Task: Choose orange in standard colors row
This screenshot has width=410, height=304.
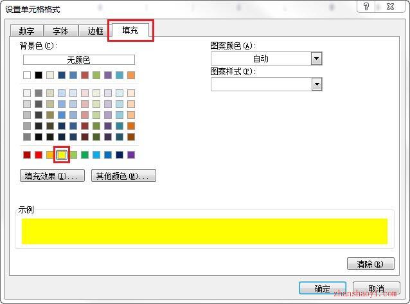Action: (x=49, y=155)
